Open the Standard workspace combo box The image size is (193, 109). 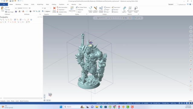[173, 4]
